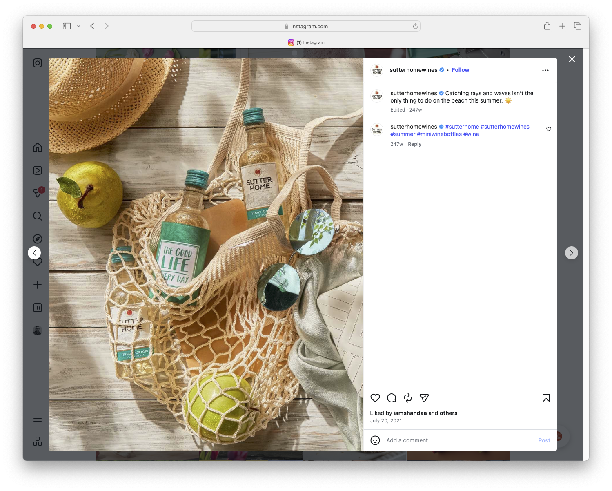Select the (1) Instagram tab
Image resolution: width=612 pixels, height=491 pixels.
coord(306,42)
